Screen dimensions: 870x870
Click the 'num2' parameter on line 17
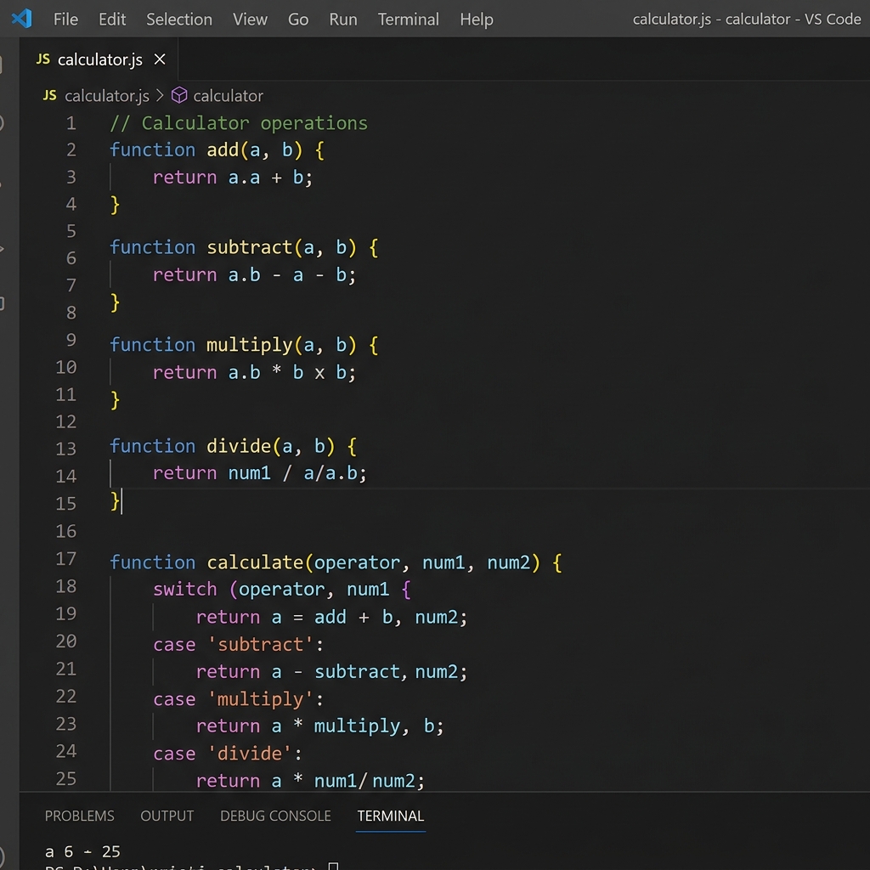click(509, 562)
